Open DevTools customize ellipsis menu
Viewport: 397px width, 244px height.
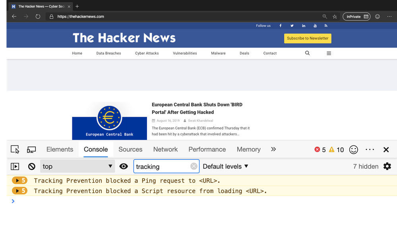(x=370, y=149)
